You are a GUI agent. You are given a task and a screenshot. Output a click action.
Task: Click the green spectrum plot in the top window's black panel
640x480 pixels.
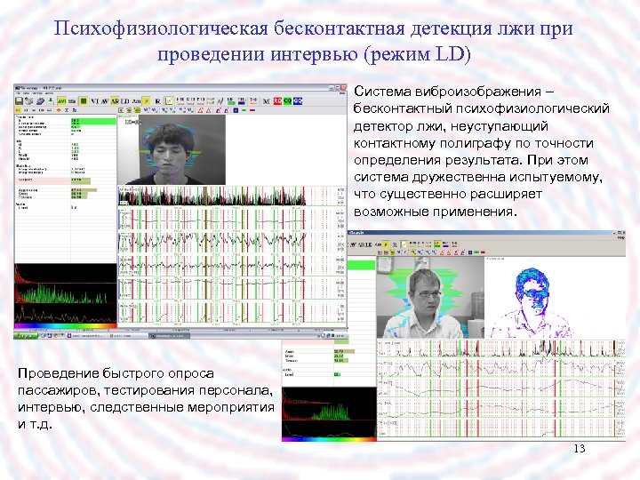[65, 293]
